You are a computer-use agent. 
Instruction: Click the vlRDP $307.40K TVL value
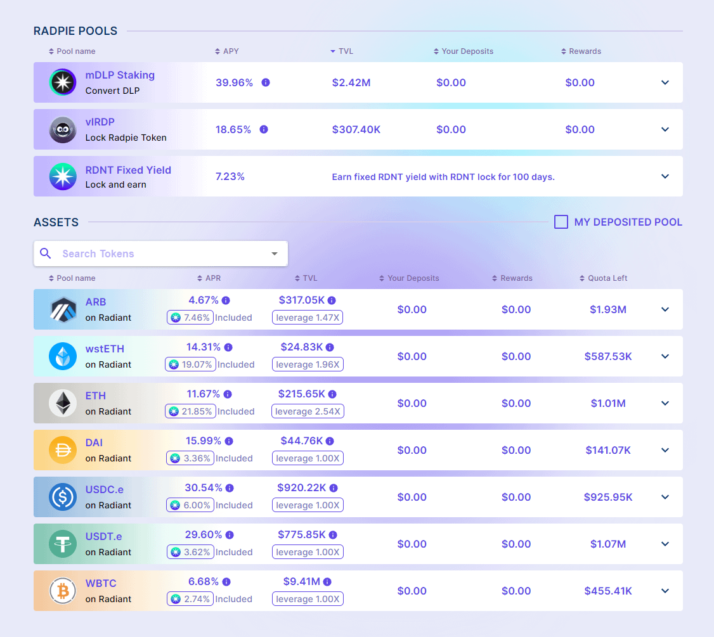tap(356, 129)
